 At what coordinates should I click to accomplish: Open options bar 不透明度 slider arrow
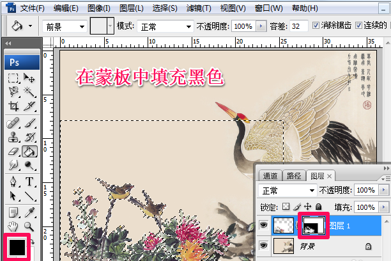coord(261,26)
